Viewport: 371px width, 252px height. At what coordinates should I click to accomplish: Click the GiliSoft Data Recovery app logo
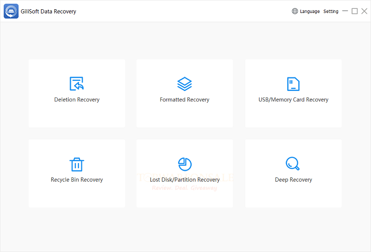point(11,11)
